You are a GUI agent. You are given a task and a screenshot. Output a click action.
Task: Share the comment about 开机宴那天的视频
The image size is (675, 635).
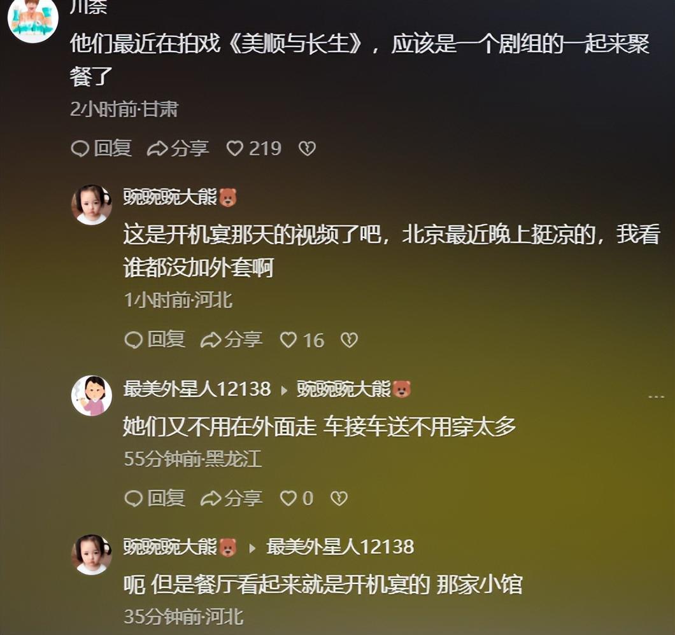(231, 340)
